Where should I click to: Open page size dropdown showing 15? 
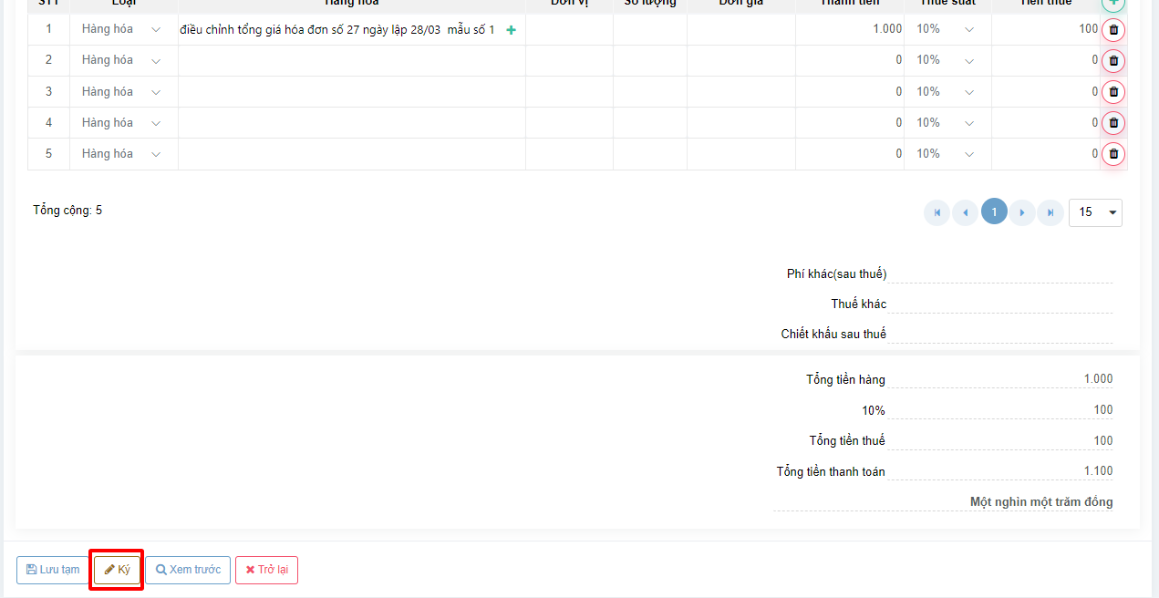[x=1095, y=212]
